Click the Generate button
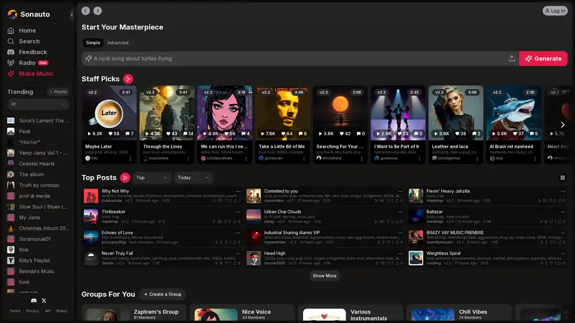The image size is (575, 323). [x=543, y=59]
